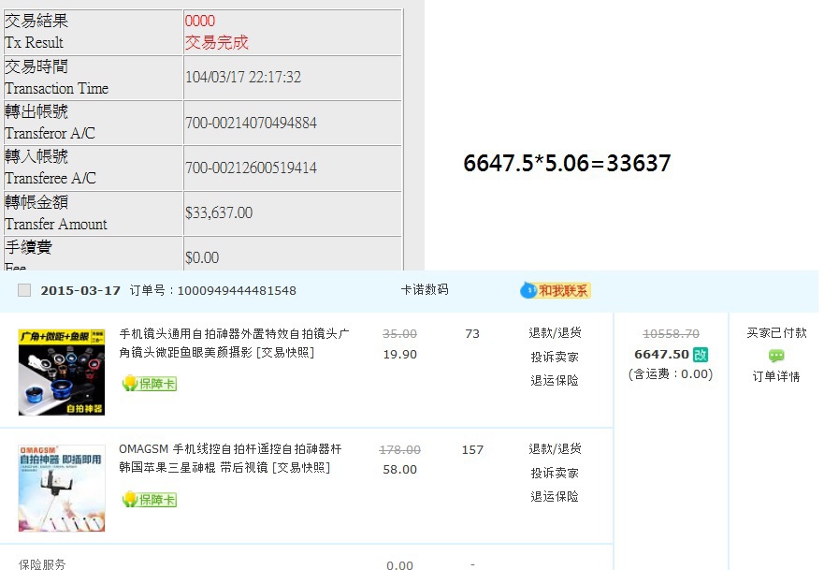Click 退款/退货 for the phone lens item
This screenshot has height=570, width=824.
coord(555,333)
